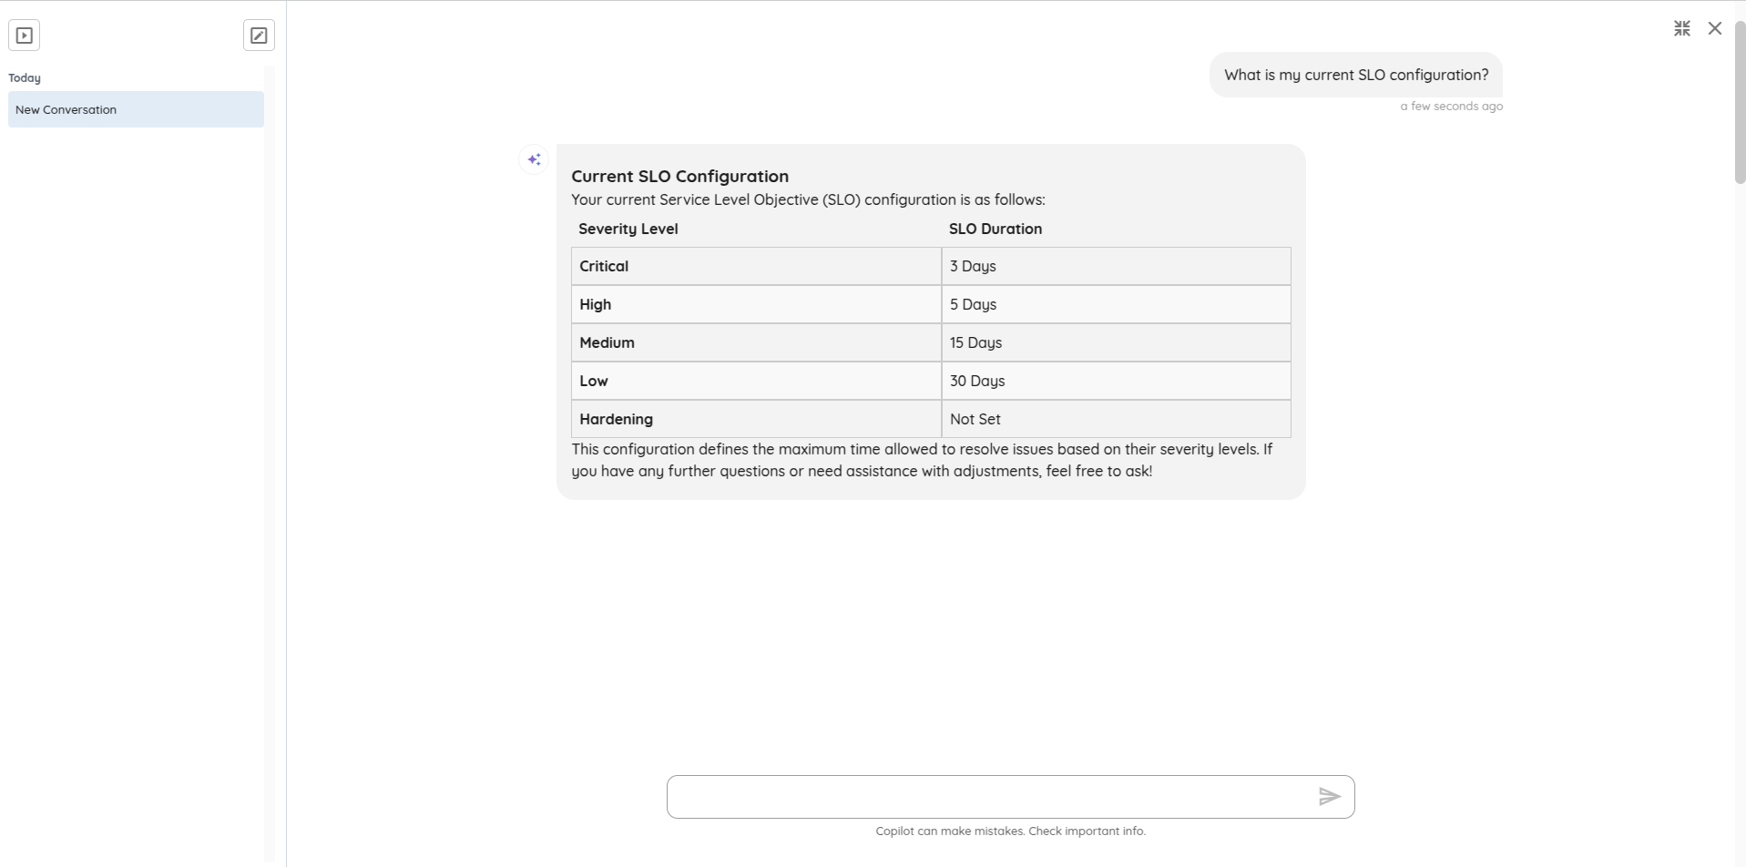Click the "15 Days" Medium duration cell

click(975, 342)
